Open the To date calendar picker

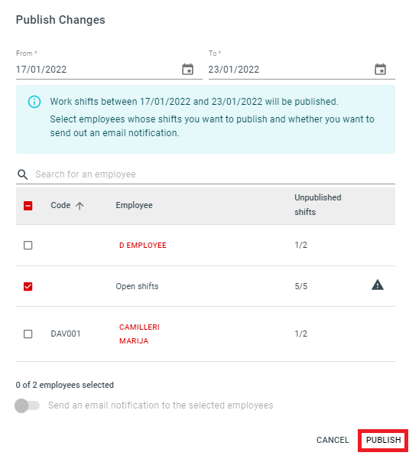click(380, 70)
